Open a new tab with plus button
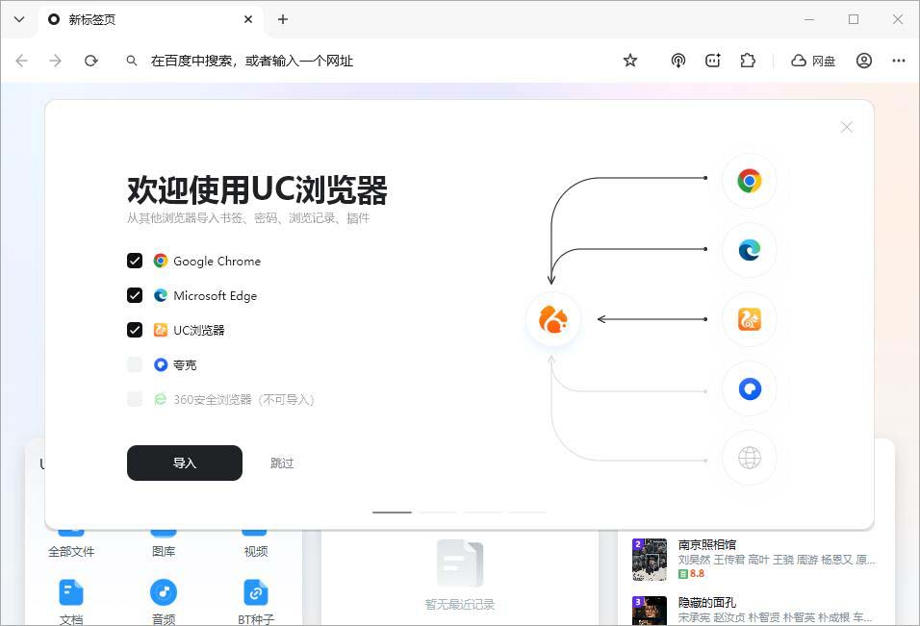 coord(283,19)
